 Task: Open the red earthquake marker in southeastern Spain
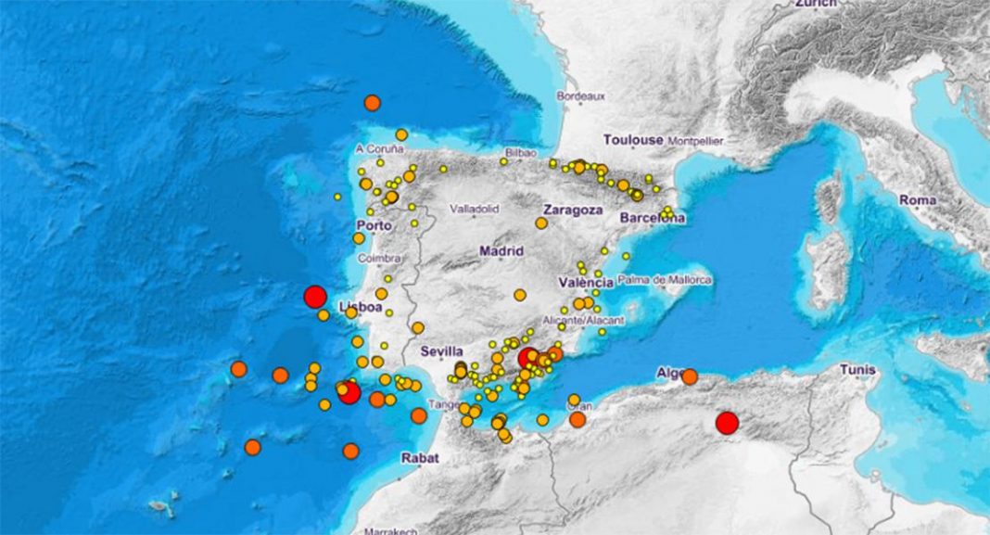tap(528, 358)
